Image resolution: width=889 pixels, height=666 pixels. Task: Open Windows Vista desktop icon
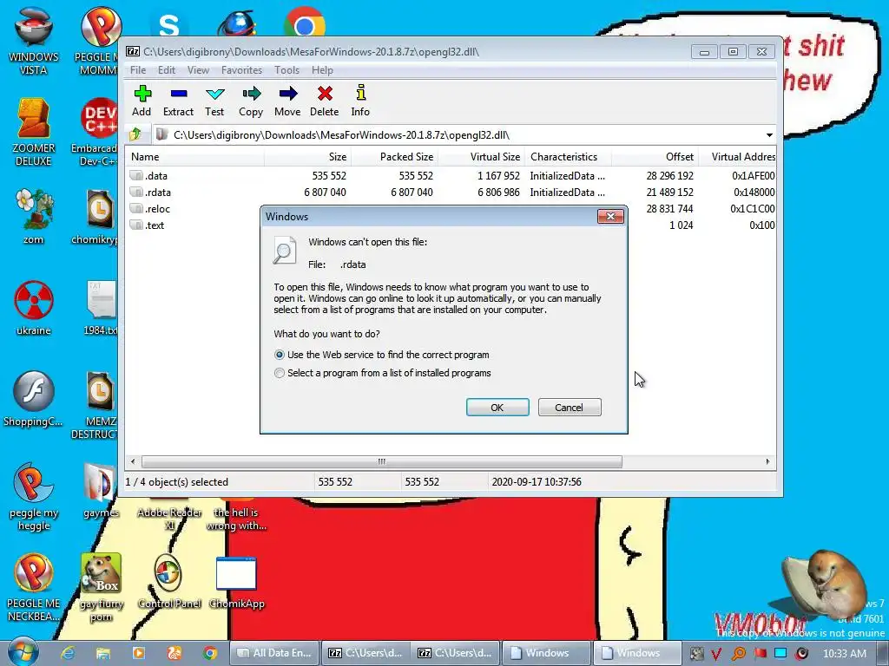pyautogui.click(x=34, y=41)
